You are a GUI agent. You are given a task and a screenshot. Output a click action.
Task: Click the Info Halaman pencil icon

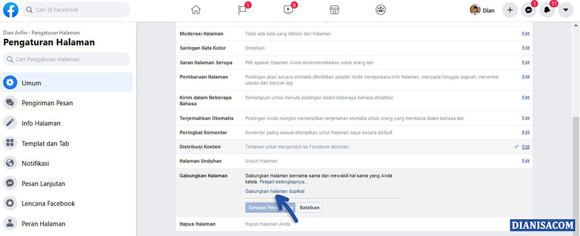coord(10,123)
